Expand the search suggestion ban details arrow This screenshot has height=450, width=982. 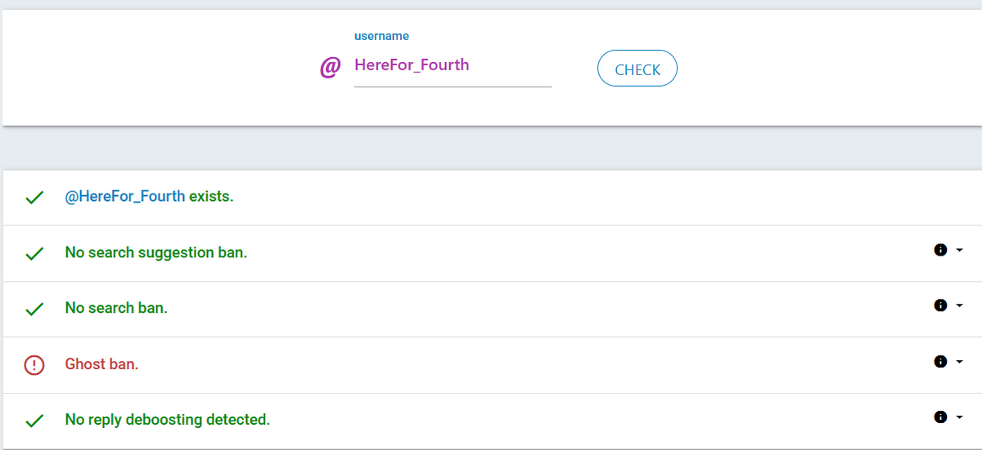[x=959, y=250]
